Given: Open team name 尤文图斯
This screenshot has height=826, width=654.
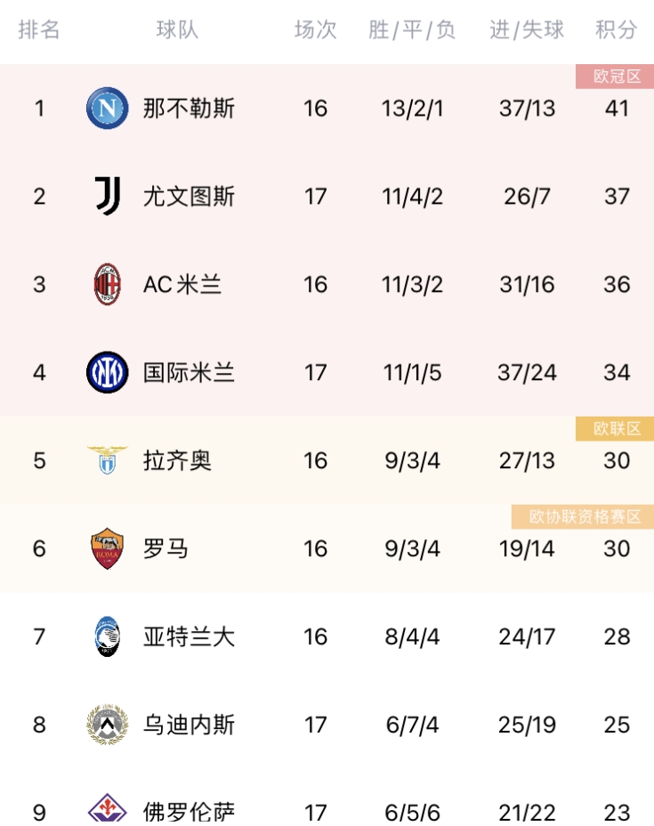Looking at the screenshot, I should (189, 197).
